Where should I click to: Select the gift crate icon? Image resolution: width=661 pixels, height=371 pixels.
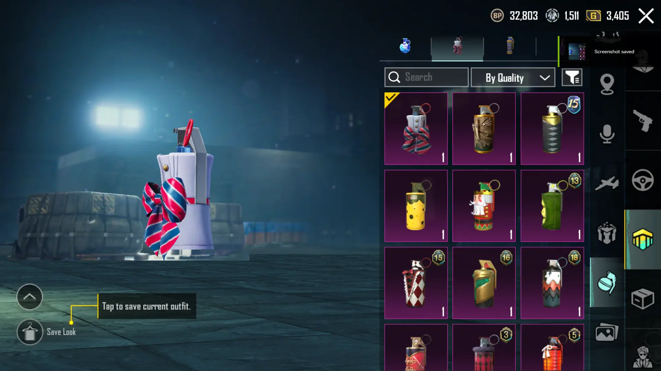pos(607,233)
